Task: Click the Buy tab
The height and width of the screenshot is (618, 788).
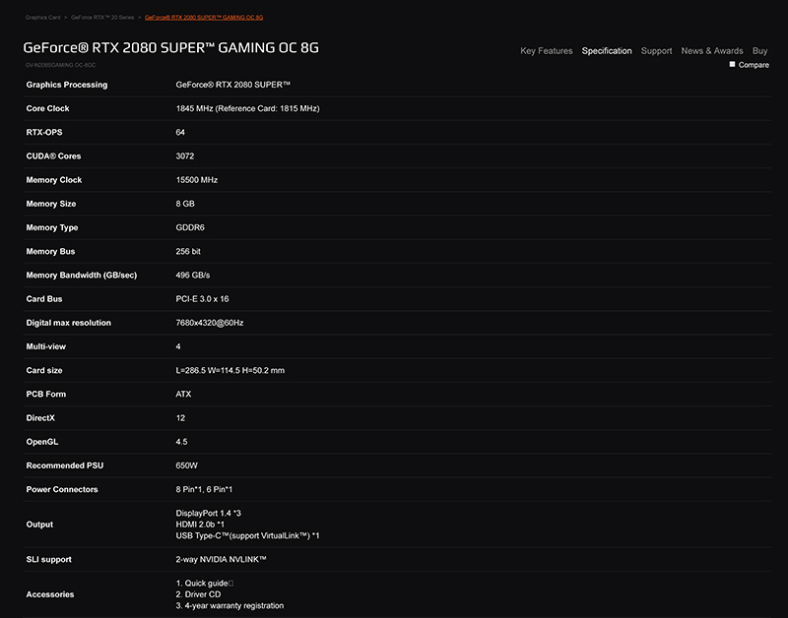Action: point(759,51)
